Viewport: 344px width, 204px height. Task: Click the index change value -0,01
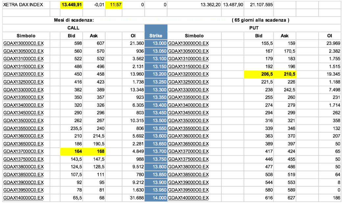tap(99, 5)
